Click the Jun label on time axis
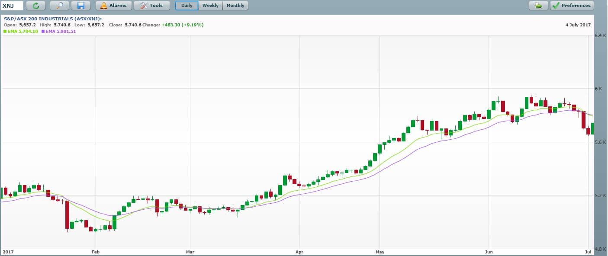Image resolution: width=608 pixels, height=256 pixels. tap(489, 251)
